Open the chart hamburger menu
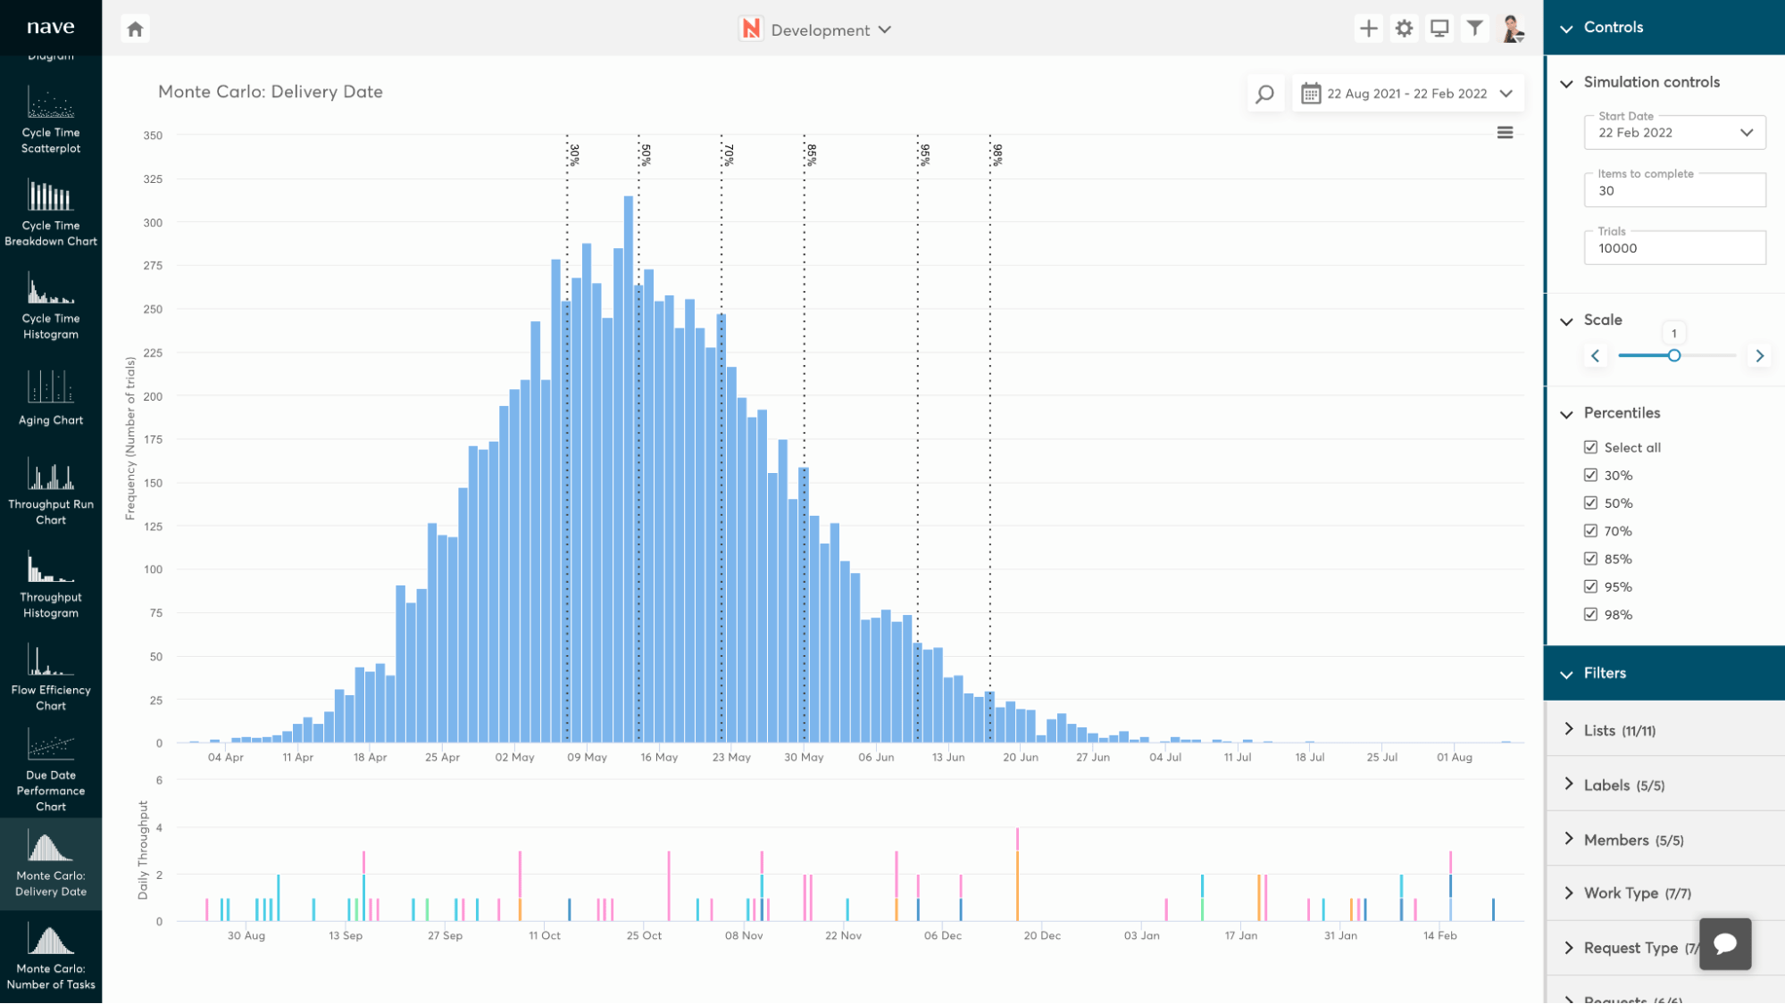The height and width of the screenshot is (1004, 1785). click(1505, 133)
